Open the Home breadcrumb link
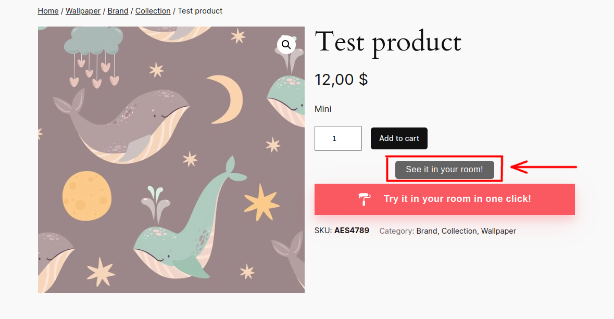 (48, 11)
